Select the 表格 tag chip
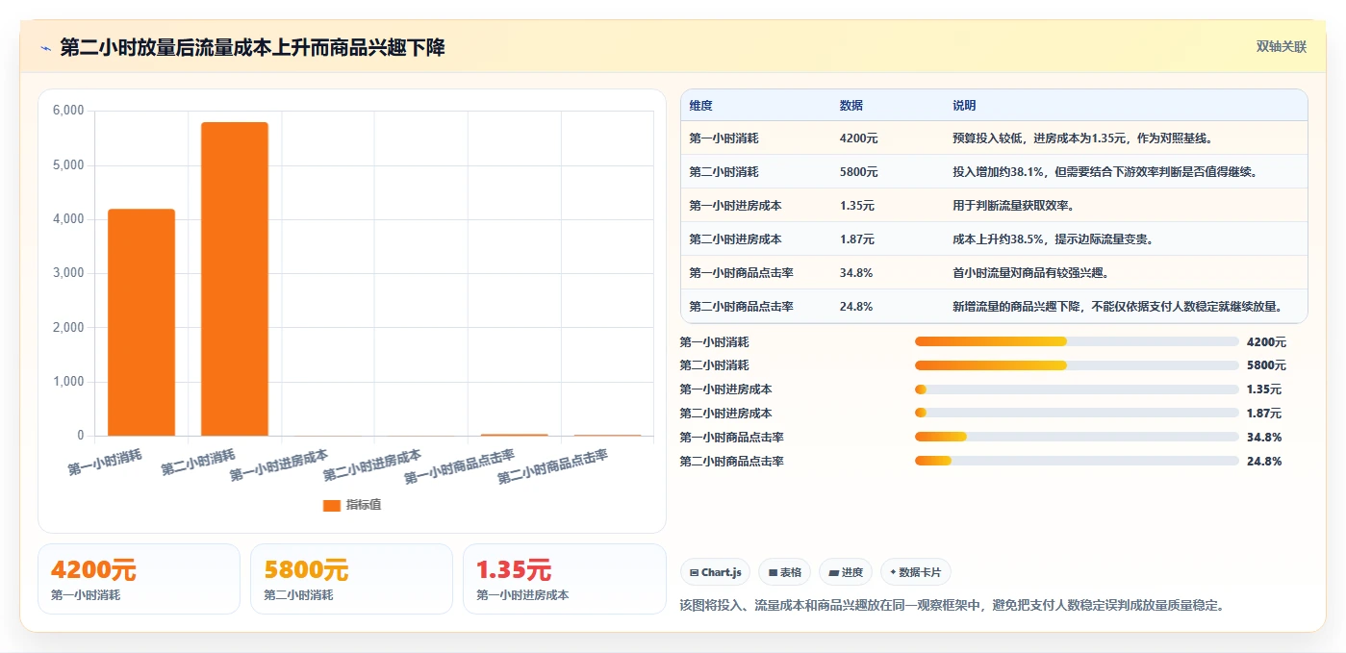Image resolution: width=1346 pixels, height=653 pixels. coord(785,572)
